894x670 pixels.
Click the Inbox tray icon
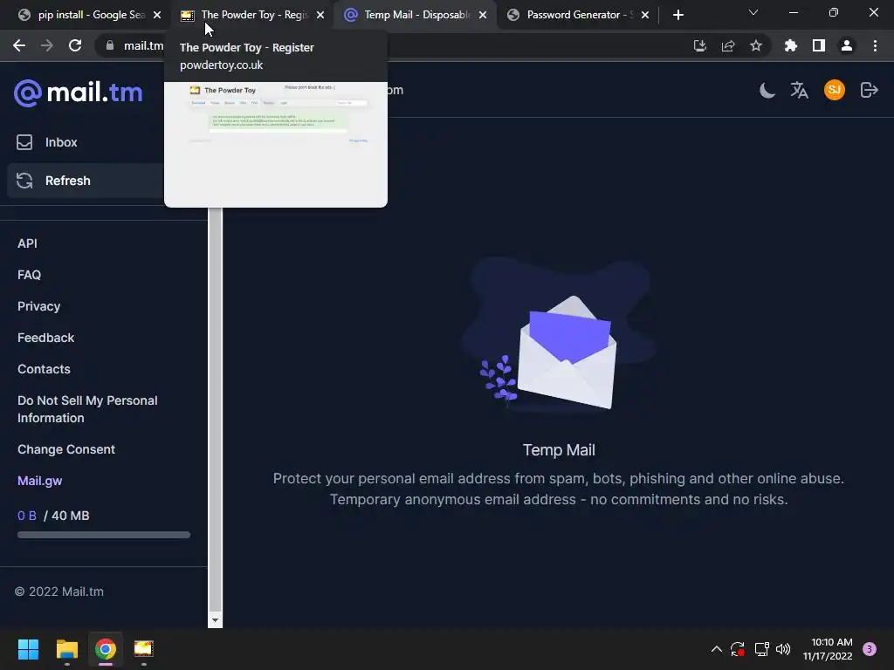24,142
